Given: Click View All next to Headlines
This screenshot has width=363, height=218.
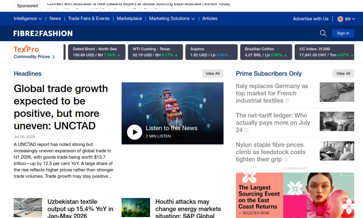Looking at the screenshot, I should point(213,74).
